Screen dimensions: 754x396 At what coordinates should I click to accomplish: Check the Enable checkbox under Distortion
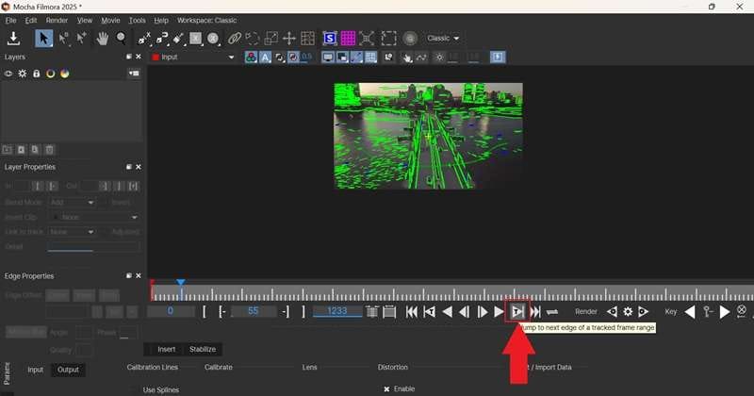click(x=386, y=388)
